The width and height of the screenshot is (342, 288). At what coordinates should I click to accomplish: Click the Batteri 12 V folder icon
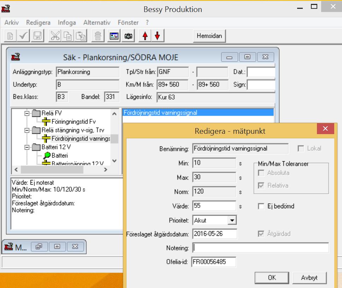36,147
